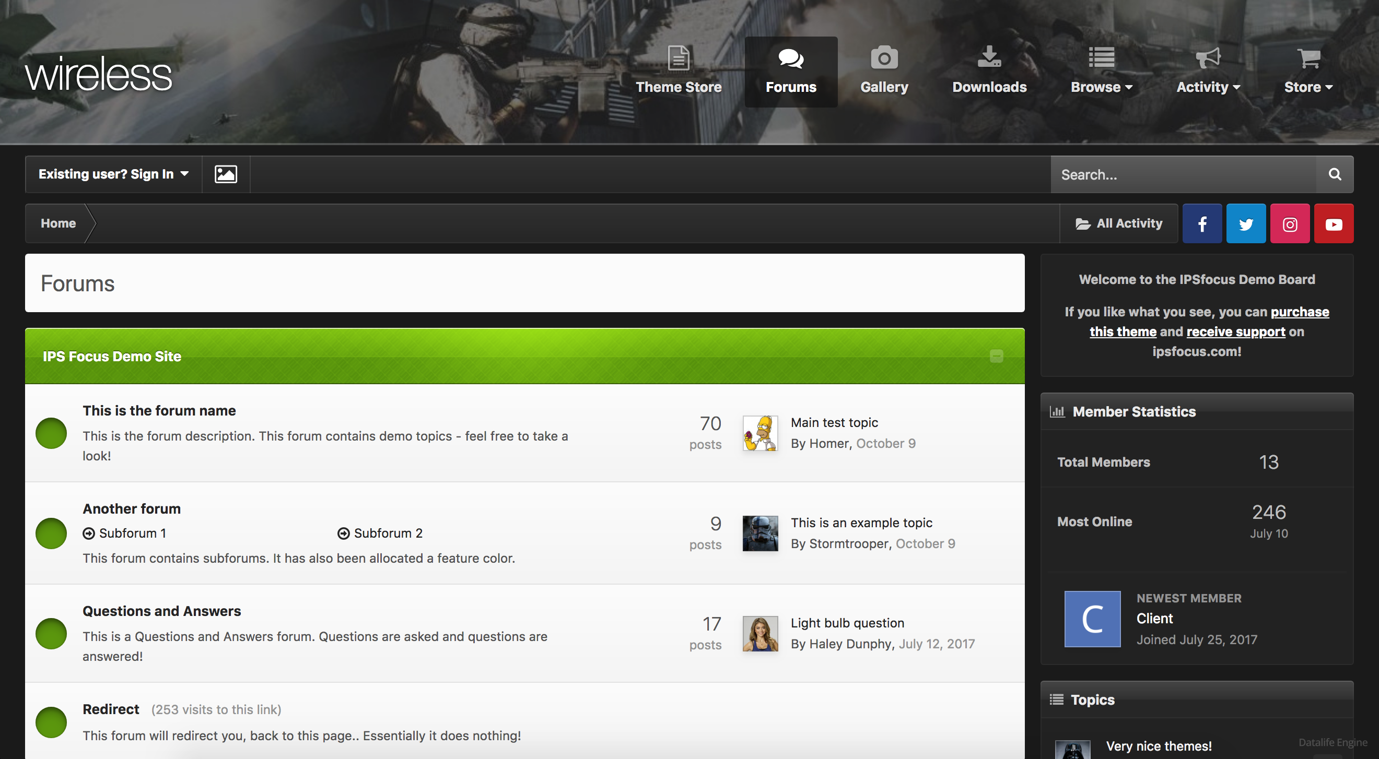This screenshot has height=759, width=1379.
Task: Click read-status circle for This is the forum name
Action: [x=51, y=433]
